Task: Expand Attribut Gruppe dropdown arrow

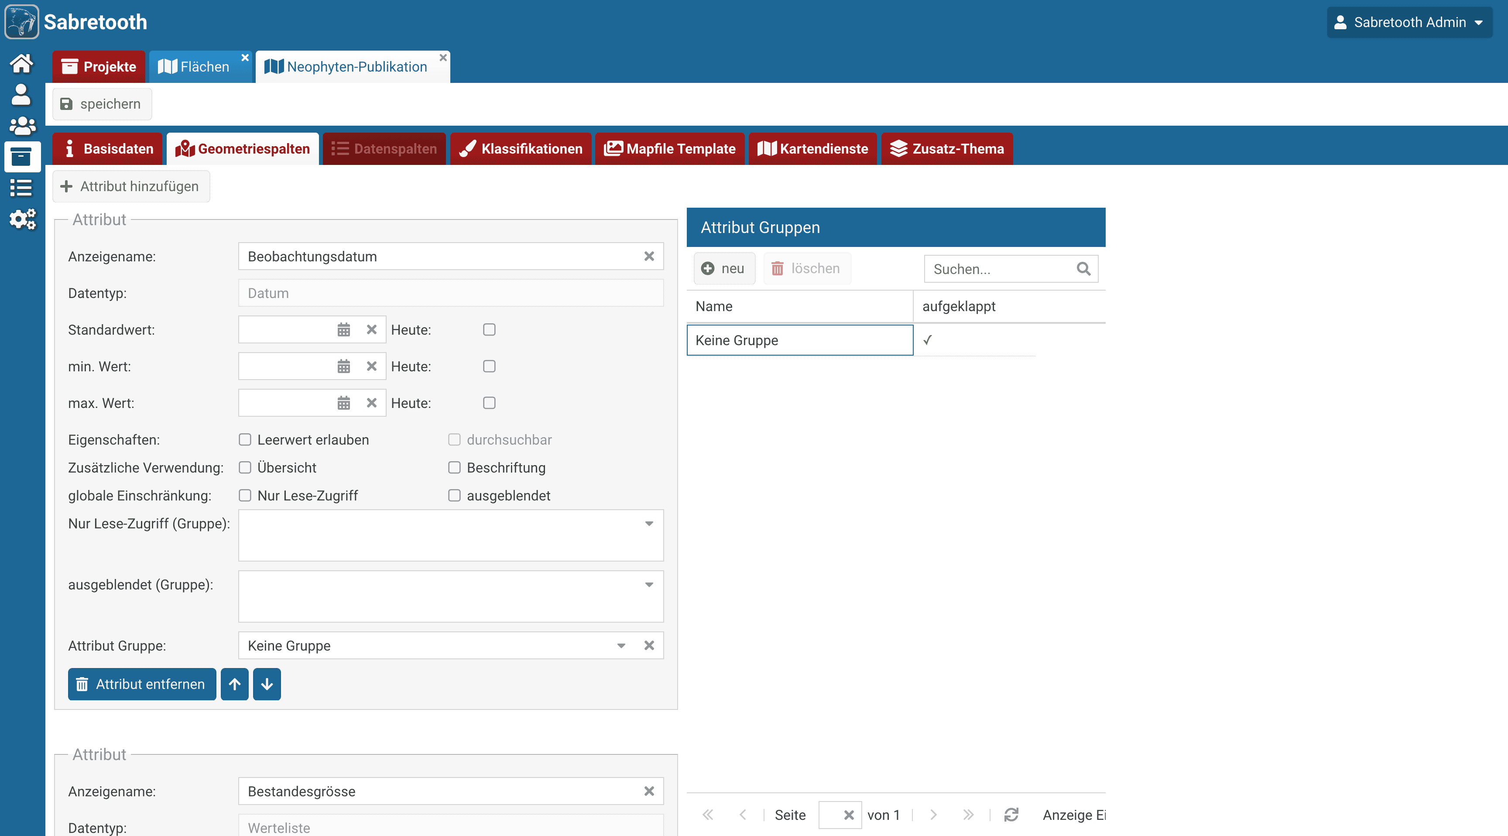Action: (621, 646)
